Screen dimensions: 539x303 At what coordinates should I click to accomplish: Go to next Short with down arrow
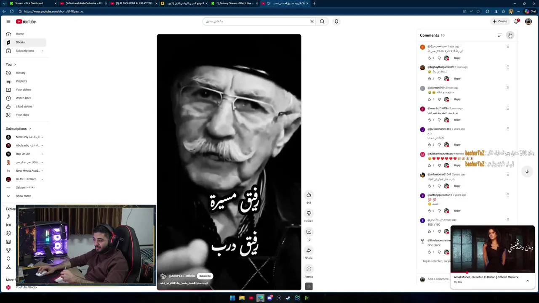tap(527, 171)
